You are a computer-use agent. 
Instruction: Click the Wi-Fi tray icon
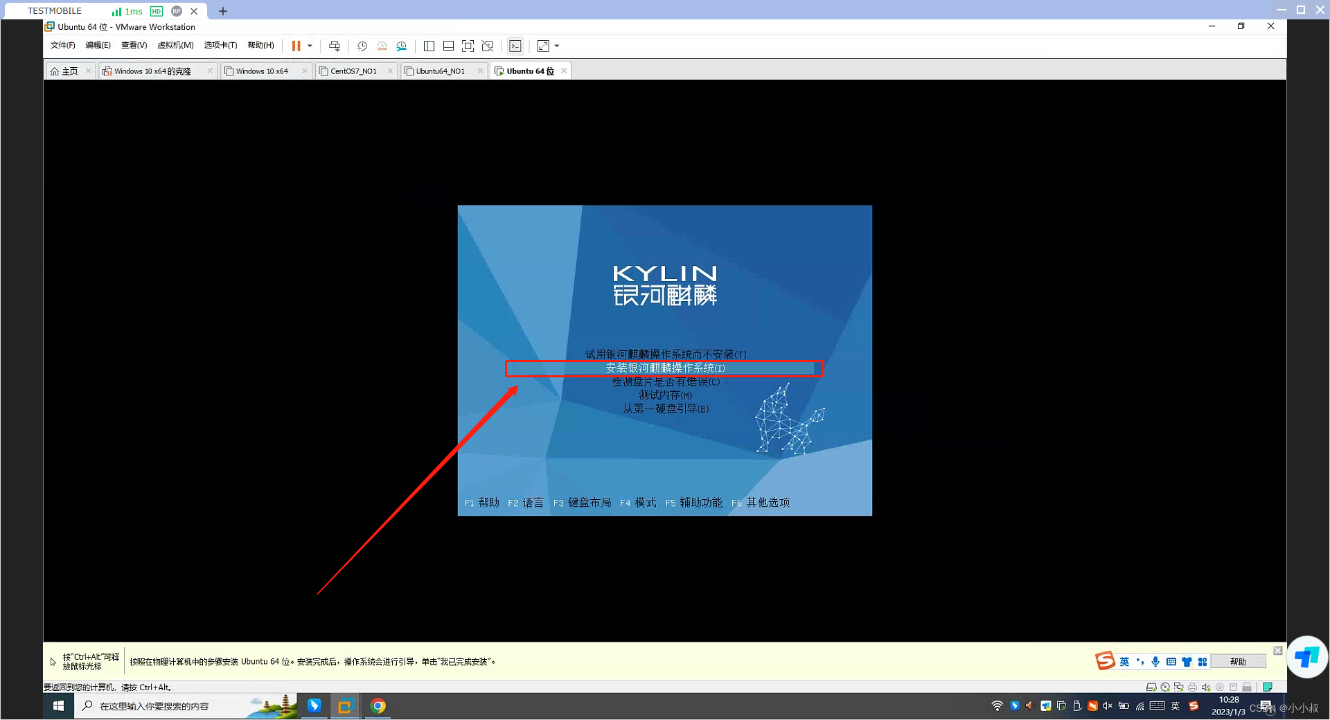[997, 706]
